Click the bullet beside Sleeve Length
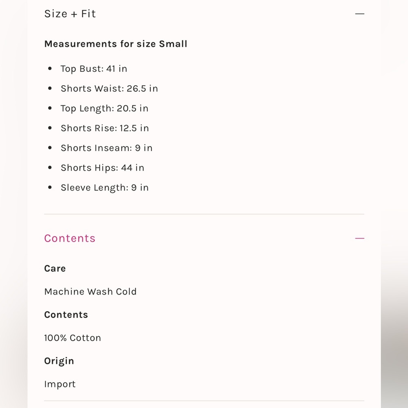Viewport: 408px width, 408px height. pos(50,187)
